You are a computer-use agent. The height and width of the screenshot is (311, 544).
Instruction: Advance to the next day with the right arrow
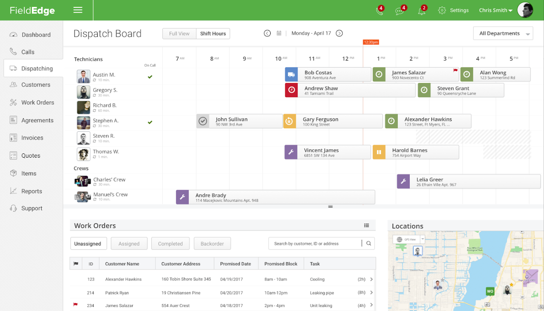(x=339, y=33)
